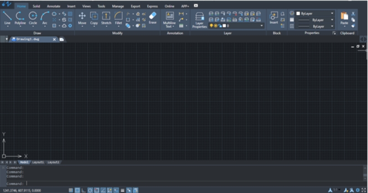The width and height of the screenshot is (368, 193).
Task: Activate the Arc tool
Action: coord(45,18)
